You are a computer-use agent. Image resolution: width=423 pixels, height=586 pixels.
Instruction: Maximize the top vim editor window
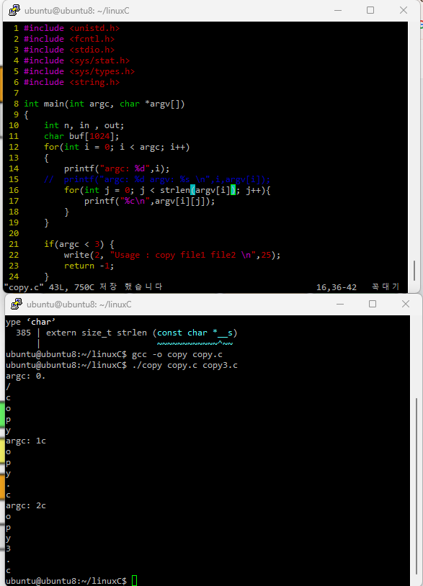(x=370, y=10)
